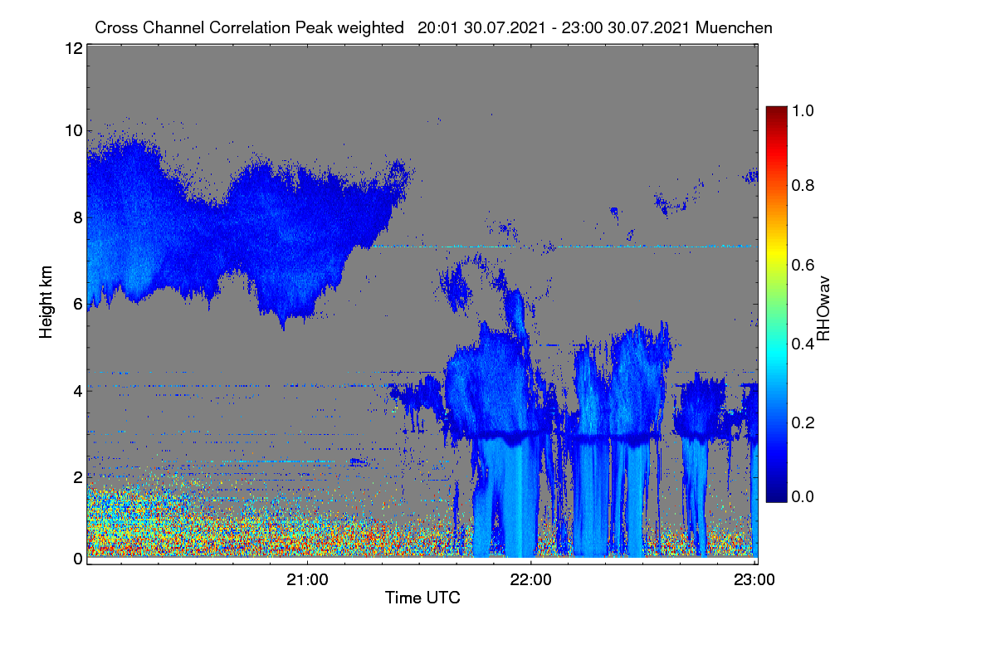Click the colorbar value 1.0
This screenshot has height=664, width=996.
[804, 110]
